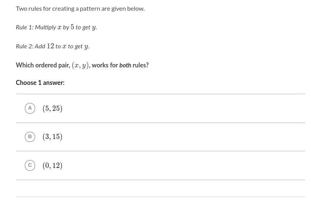Image resolution: width=311 pixels, height=206 pixels.
Task: Click the number 12 in Rule 2
Action: coord(50,46)
